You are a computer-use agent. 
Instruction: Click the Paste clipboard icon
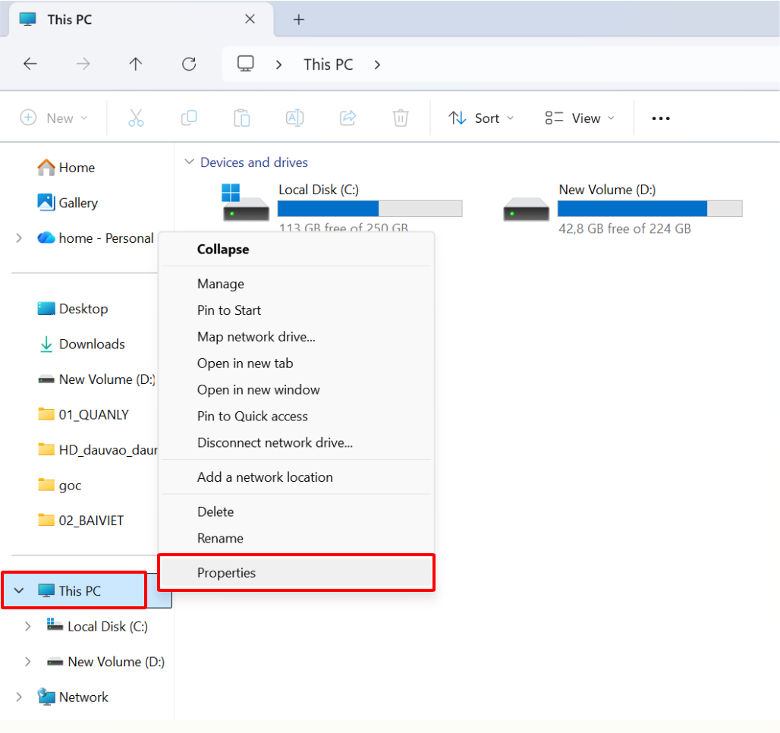coord(241,118)
